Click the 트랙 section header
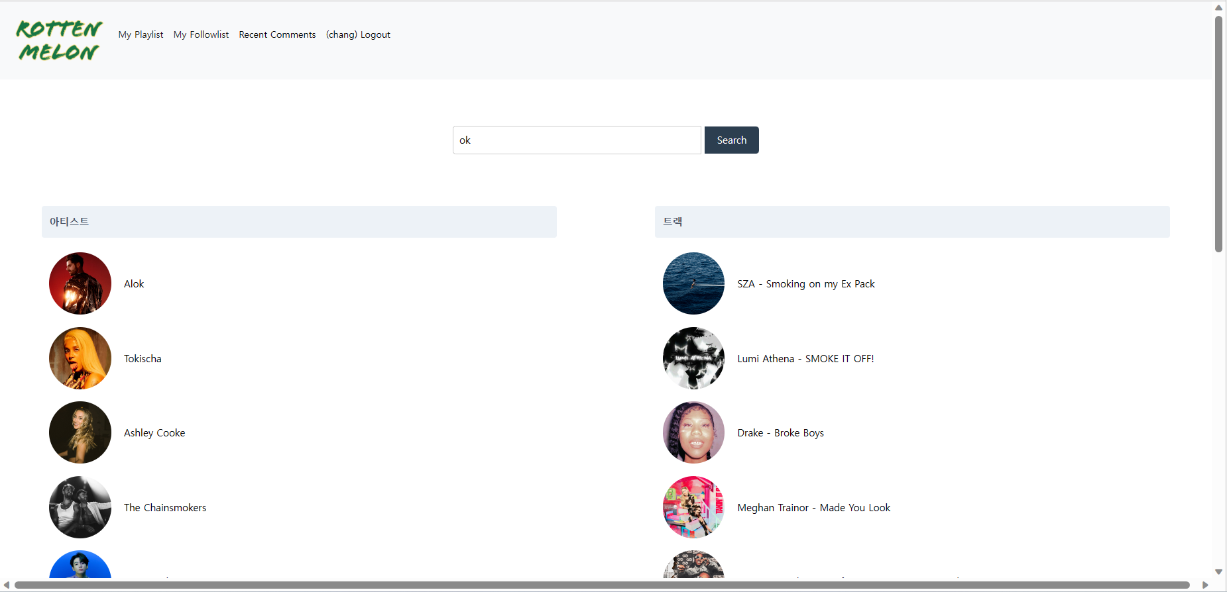Viewport: 1227px width, 592px height. [x=912, y=222]
